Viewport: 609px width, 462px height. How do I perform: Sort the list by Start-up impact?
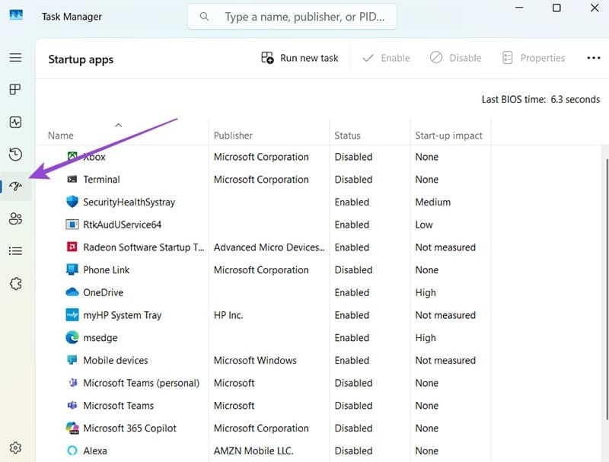tap(449, 135)
